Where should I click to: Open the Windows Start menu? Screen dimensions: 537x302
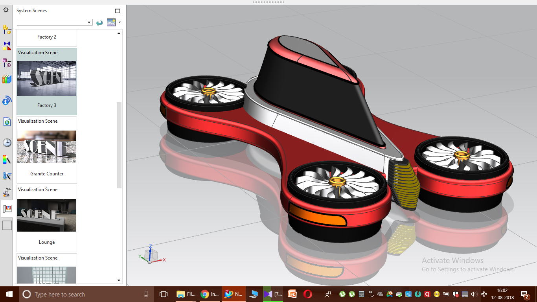[9, 294]
